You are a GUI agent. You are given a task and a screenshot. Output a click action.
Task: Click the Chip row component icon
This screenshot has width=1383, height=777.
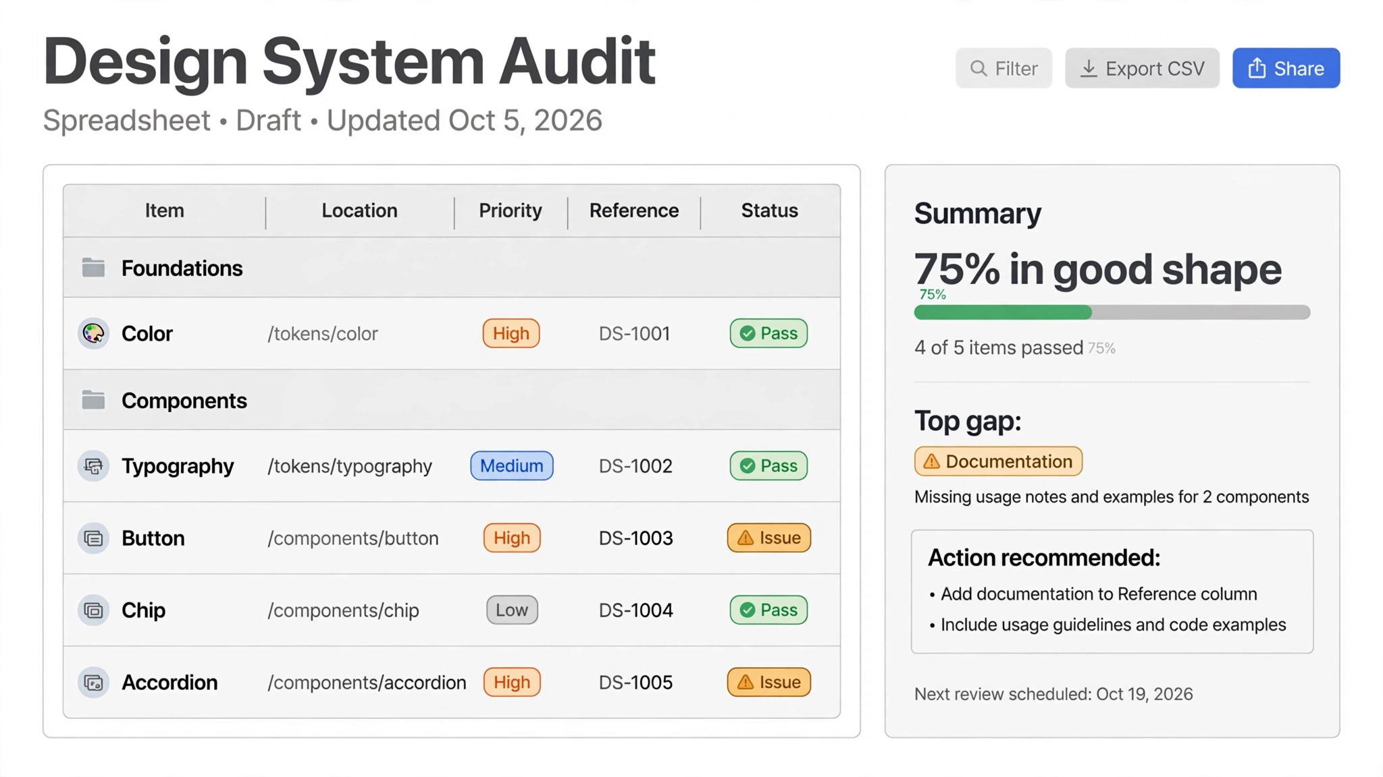pyautogui.click(x=93, y=610)
